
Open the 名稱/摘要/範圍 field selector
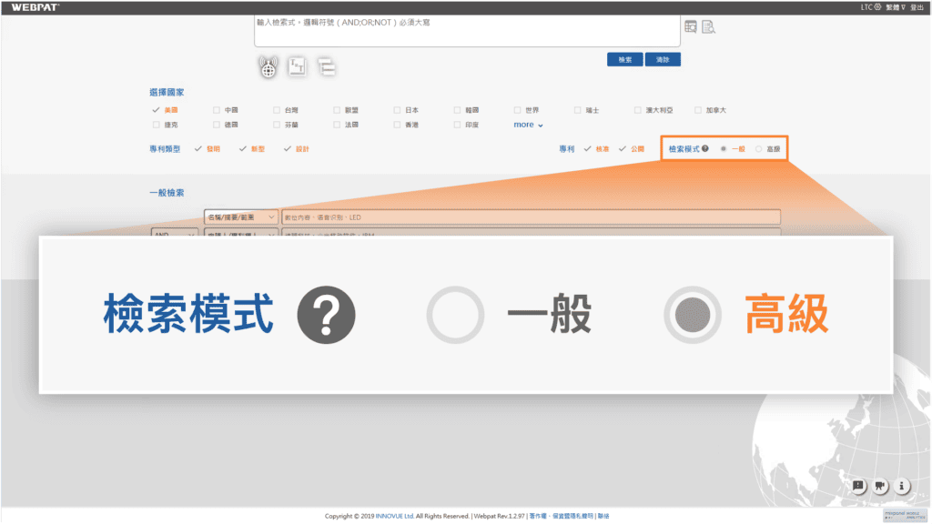point(239,217)
